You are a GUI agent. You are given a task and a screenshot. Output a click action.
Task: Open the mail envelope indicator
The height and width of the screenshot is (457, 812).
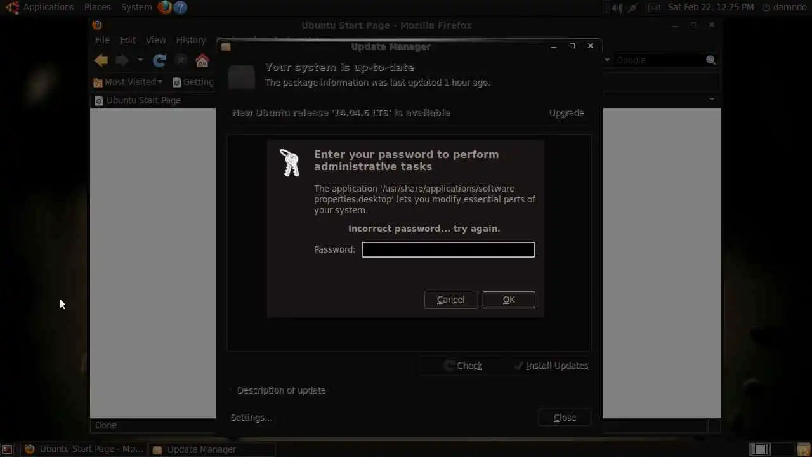pyautogui.click(x=654, y=8)
